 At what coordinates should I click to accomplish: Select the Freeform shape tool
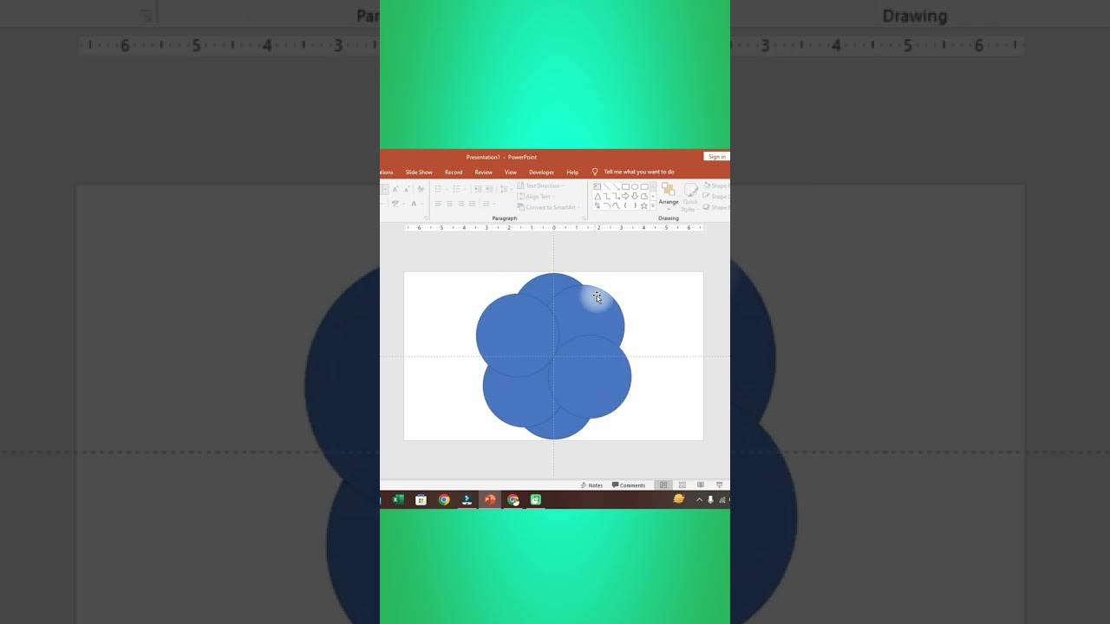click(644, 196)
